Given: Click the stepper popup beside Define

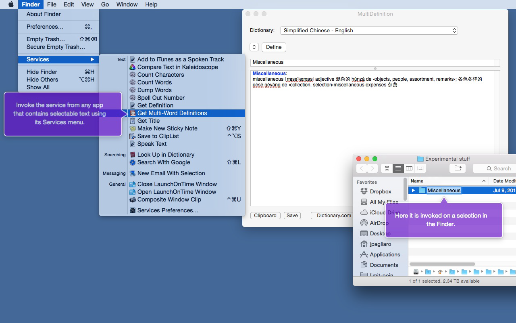Looking at the screenshot, I should point(254,47).
